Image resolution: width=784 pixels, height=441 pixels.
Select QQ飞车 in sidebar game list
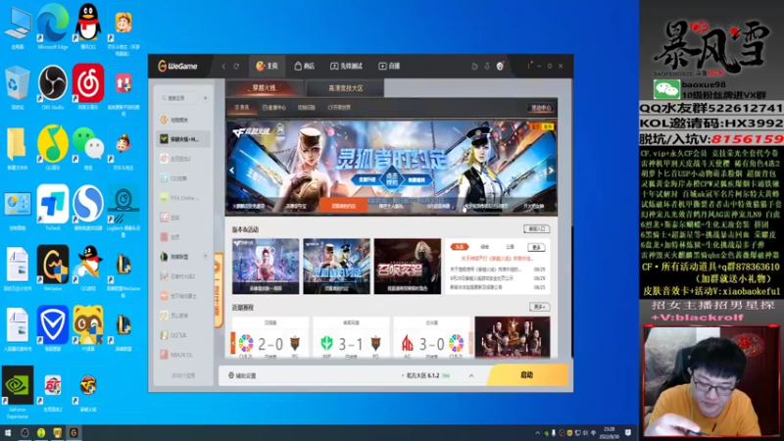(x=183, y=335)
